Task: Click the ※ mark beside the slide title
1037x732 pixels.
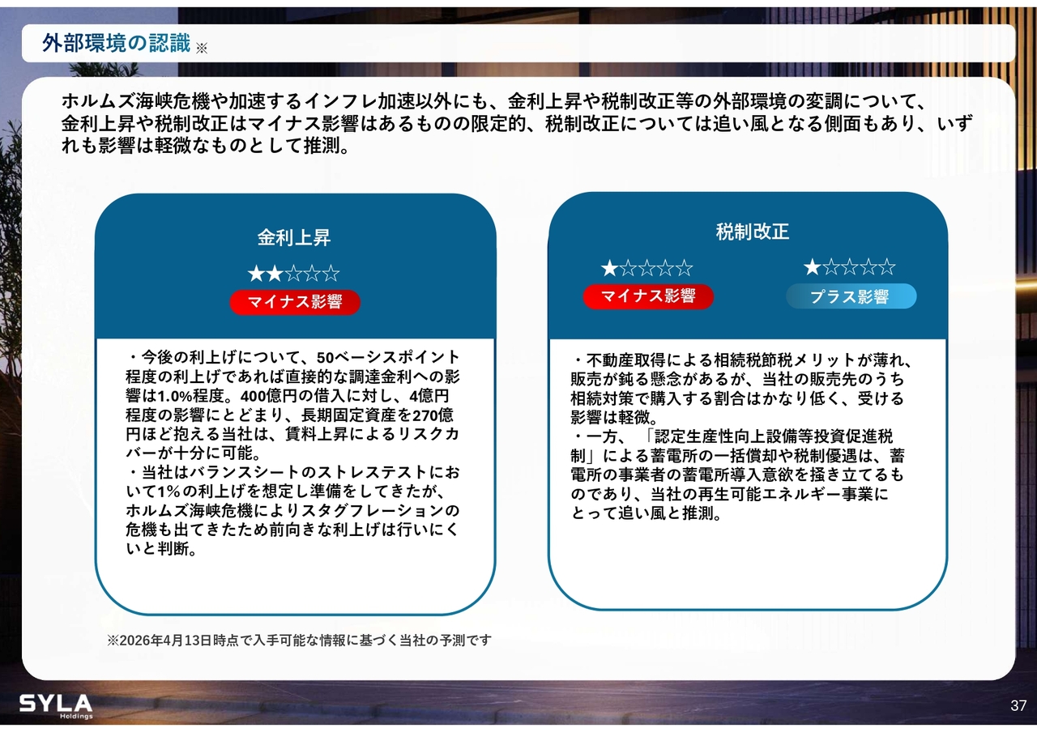Action: 202,48
